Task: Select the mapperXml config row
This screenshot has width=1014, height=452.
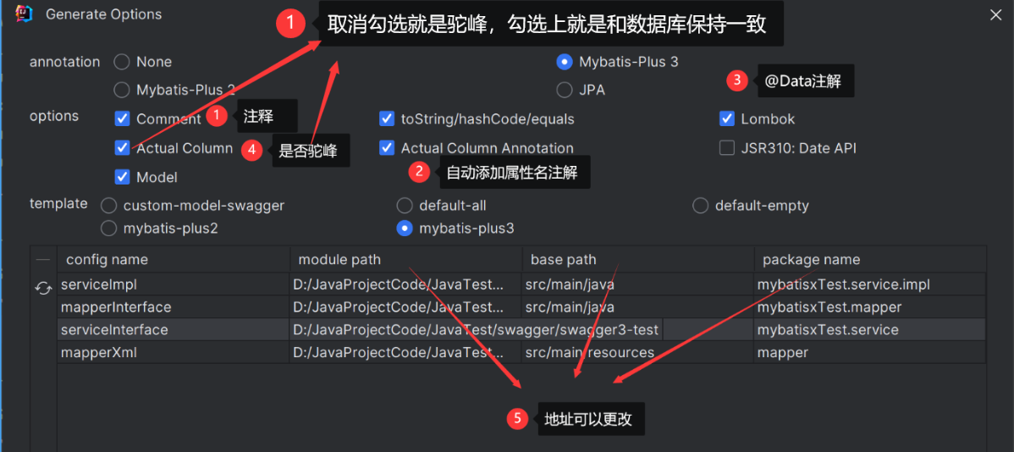Action: (521, 352)
